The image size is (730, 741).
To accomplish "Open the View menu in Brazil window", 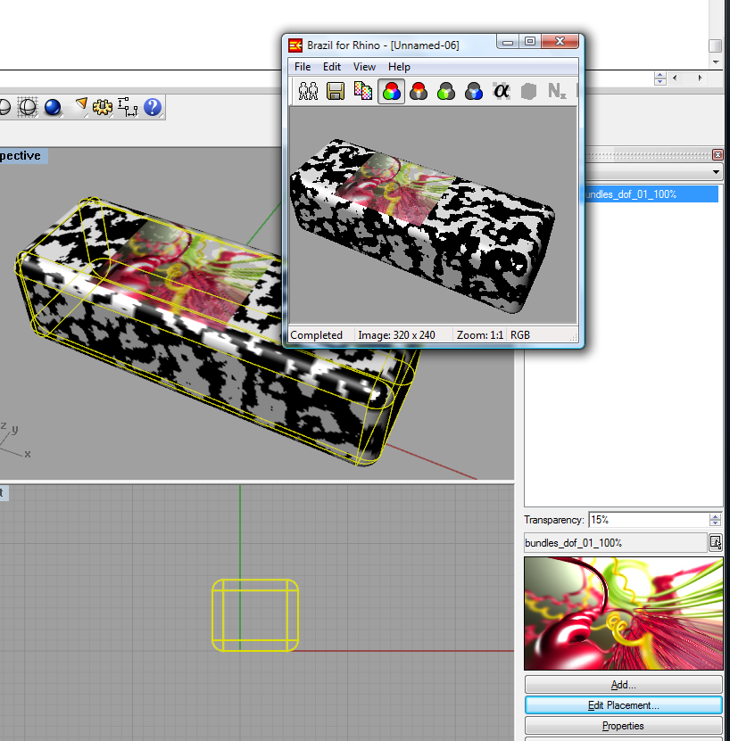I will [x=364, y=67].
